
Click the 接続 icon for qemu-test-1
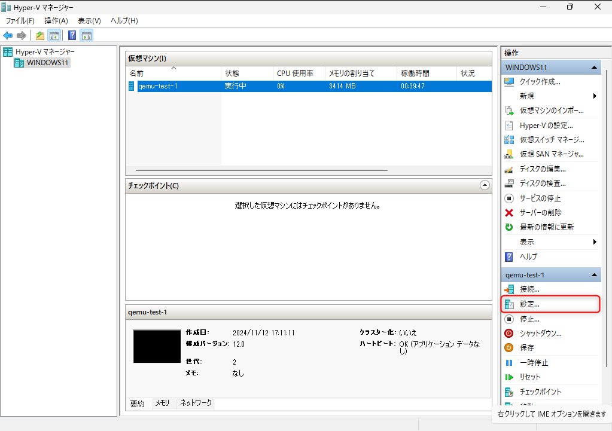[509, 289]
